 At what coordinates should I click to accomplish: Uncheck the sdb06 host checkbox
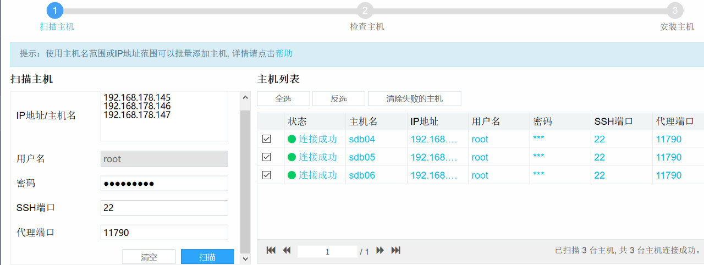(267, 175)
